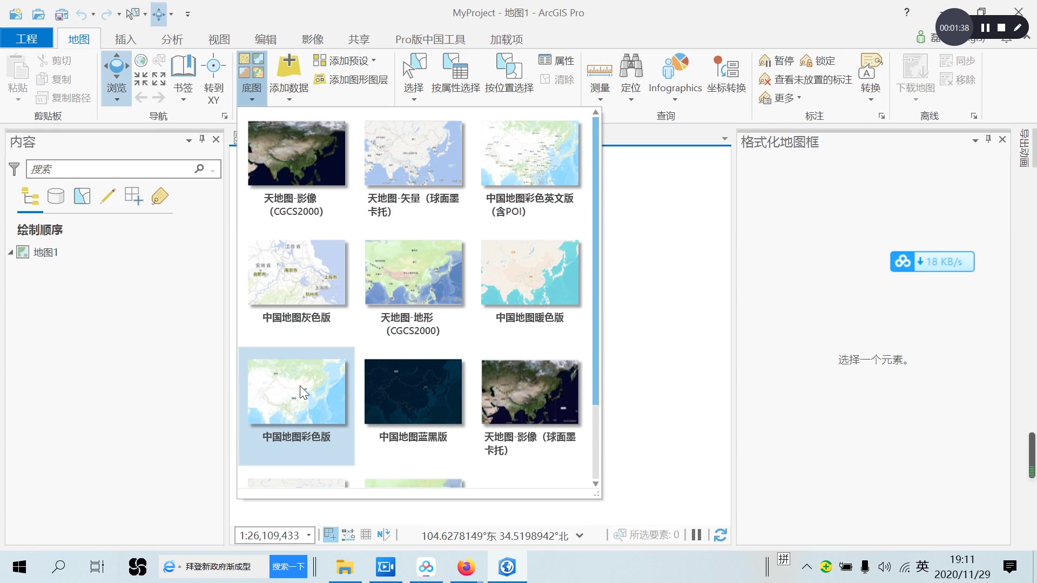Open the search options dropdown in 内容 pane

tap(213, 170)
